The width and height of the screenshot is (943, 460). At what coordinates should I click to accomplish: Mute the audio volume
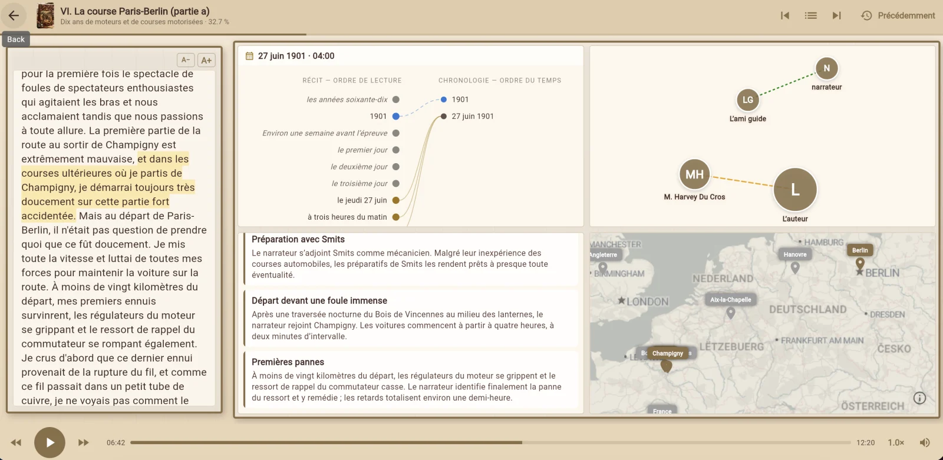(925, 442)
